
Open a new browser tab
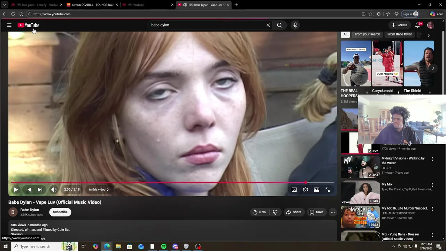[236, 5]
